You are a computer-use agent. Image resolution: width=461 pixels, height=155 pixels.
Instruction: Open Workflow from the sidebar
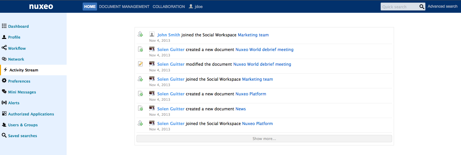(17, 48)
